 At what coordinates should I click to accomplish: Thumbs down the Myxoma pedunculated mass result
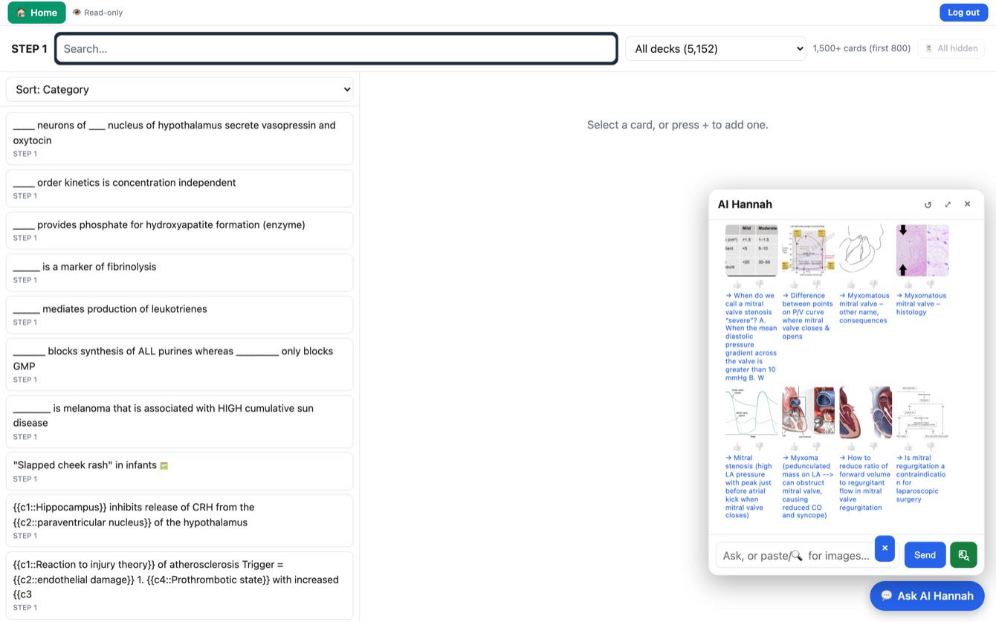(x=816, y=447)
